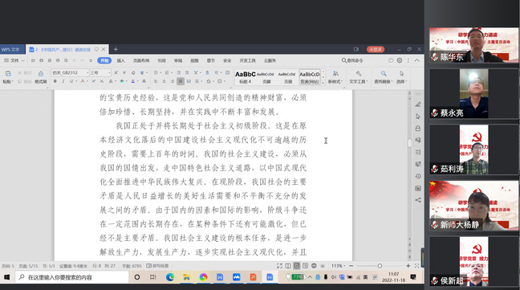Open the File (文件) menu
The height and width of the screenshot is (290, 520).
tap(14, 61)
